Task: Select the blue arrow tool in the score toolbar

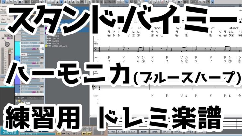Action: click(146, 2)
